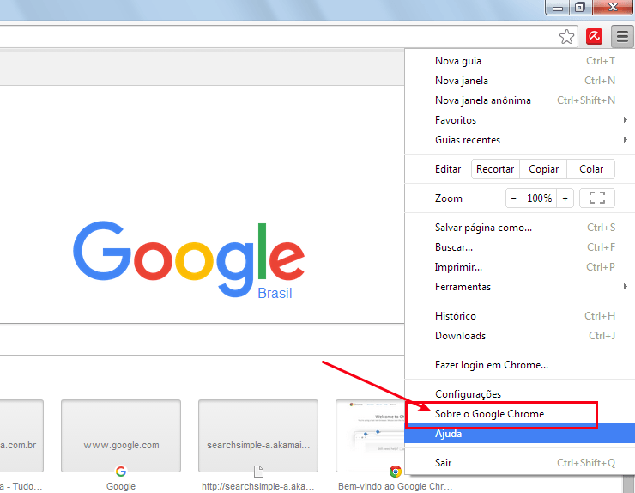Click the http://searchsimple-a.aka... caption
This screenshot has height=493, width=635.
(x=258, y=486)
